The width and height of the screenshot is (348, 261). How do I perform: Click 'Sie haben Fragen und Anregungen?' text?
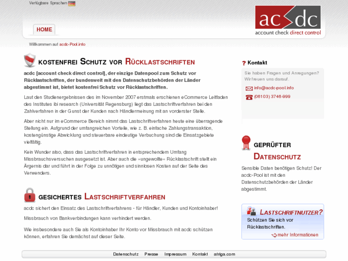pyautogui.click(x=281, y=73)
